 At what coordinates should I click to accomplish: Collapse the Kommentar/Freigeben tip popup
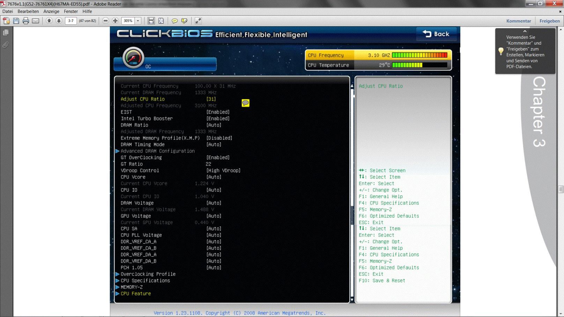pos(525,31)
